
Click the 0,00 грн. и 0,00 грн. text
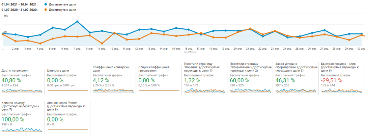click(x=61, y=85)
